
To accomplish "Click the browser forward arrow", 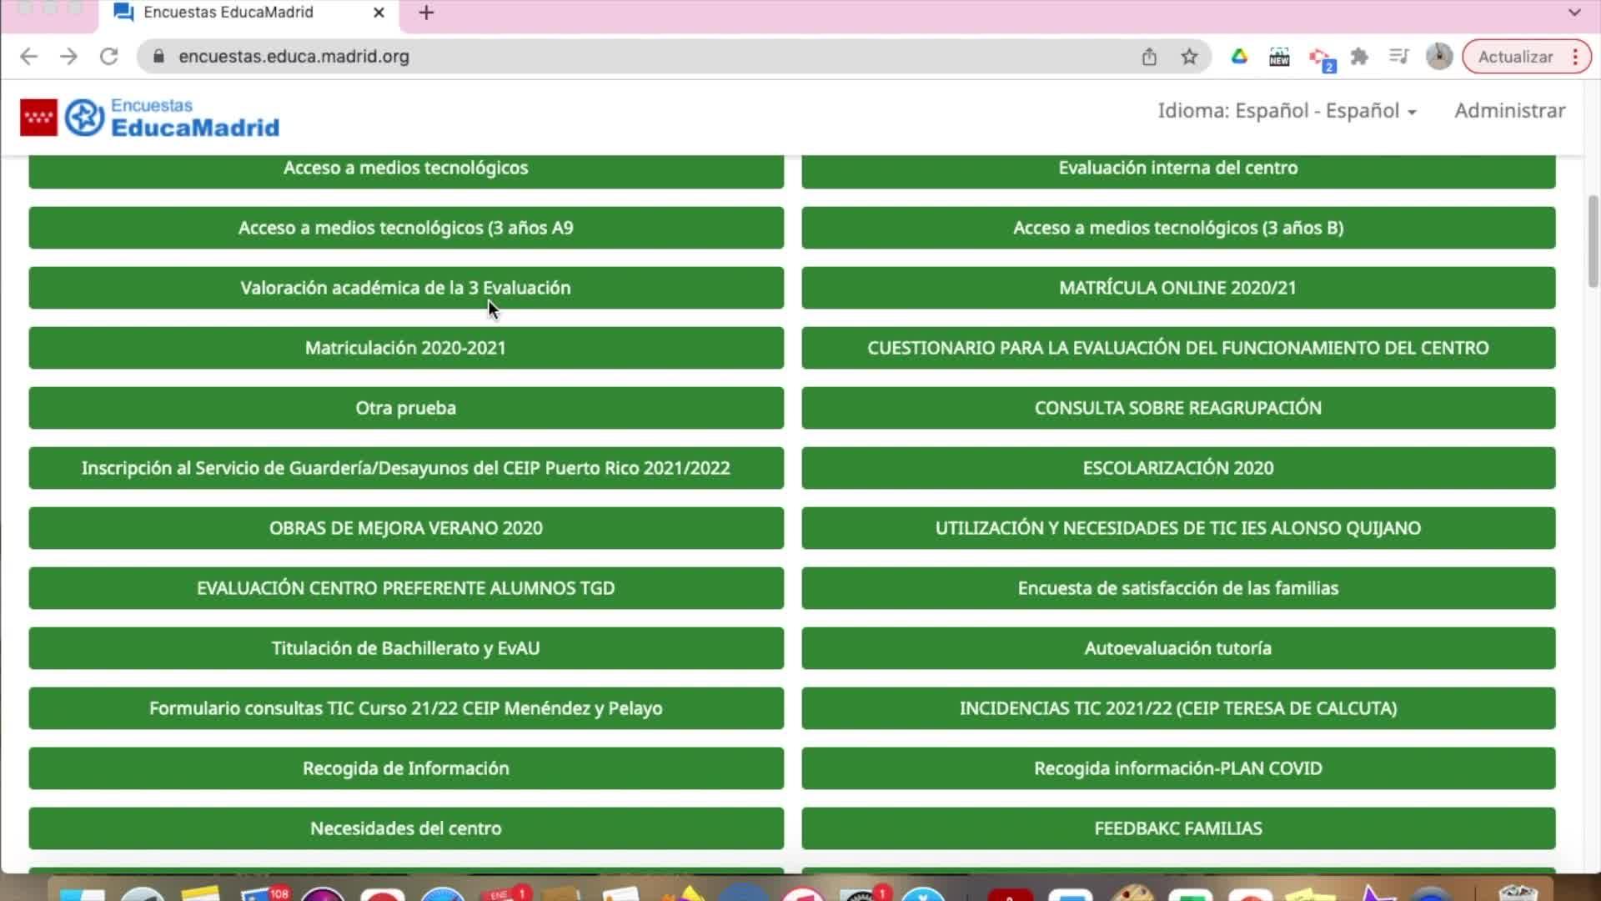I will 69,57.
